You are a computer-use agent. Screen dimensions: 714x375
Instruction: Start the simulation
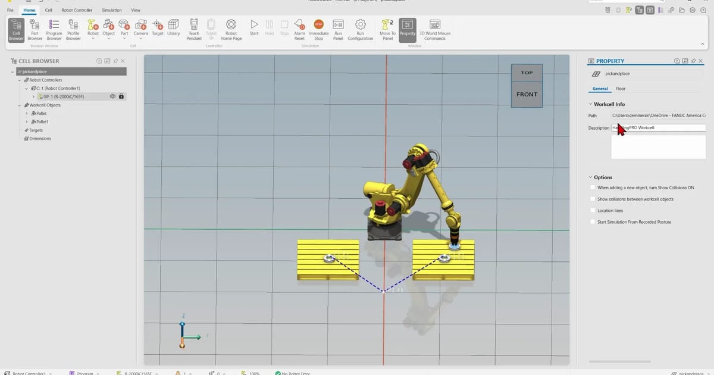[254, 28]
